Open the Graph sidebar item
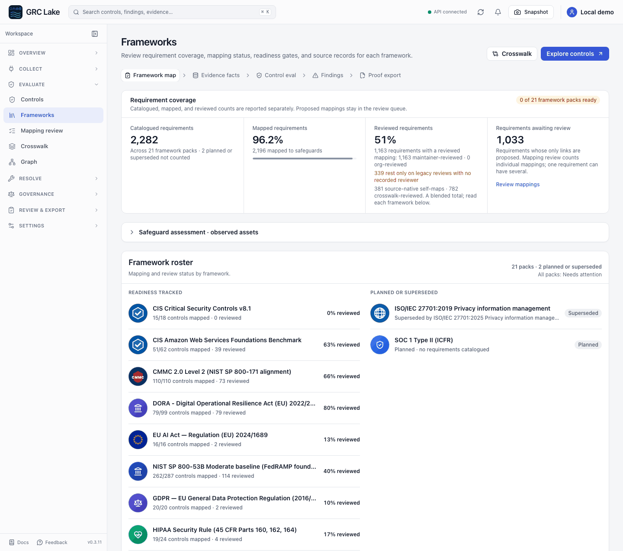 (x=53, y=162)
